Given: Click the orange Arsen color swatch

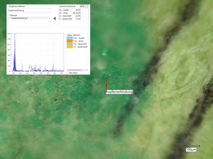Looking at the screenshot, I should [x=69, y=41].
